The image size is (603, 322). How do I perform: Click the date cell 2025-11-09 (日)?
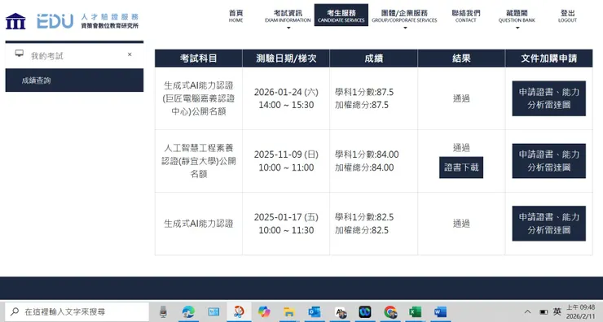click(x=286, y=161)
